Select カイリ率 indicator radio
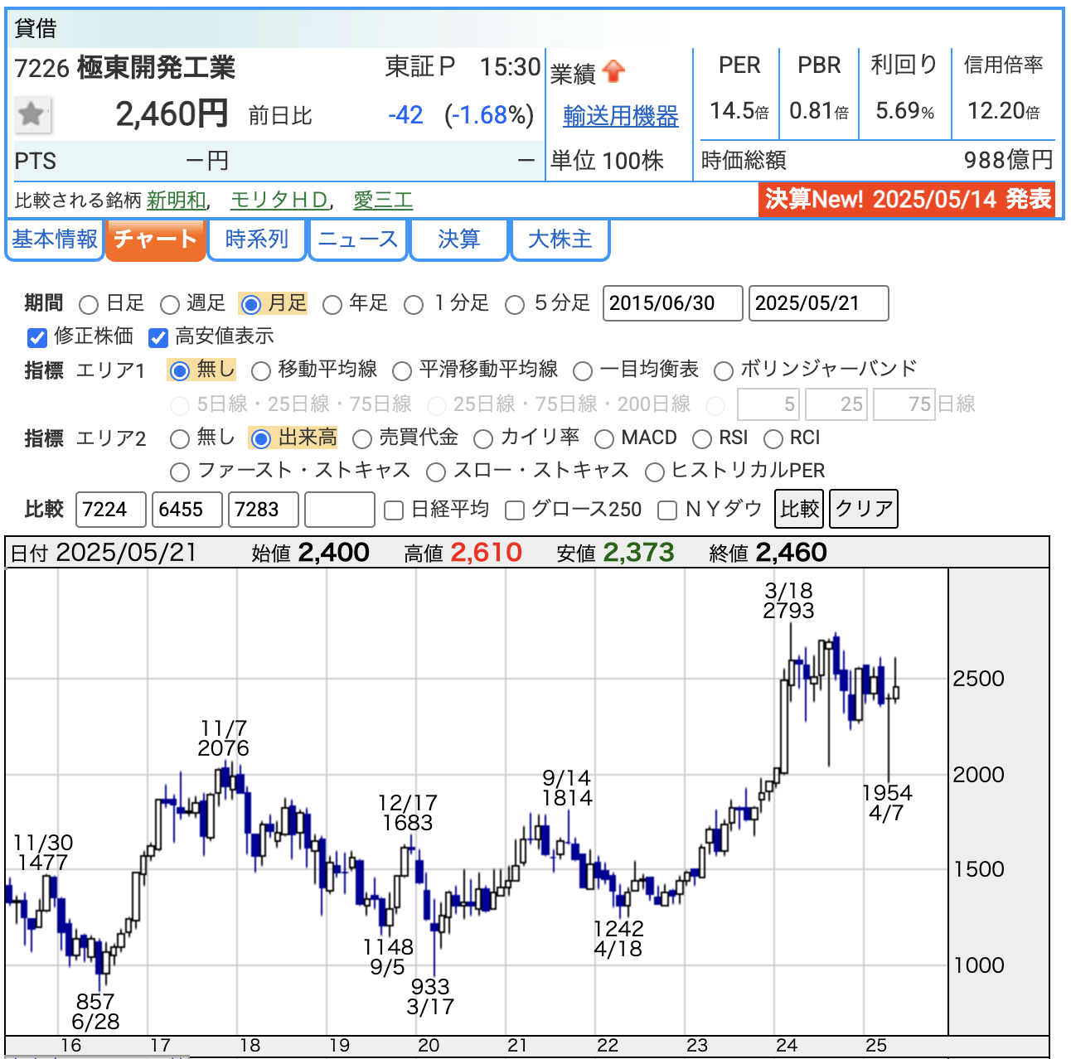 [x=483, y=438]
